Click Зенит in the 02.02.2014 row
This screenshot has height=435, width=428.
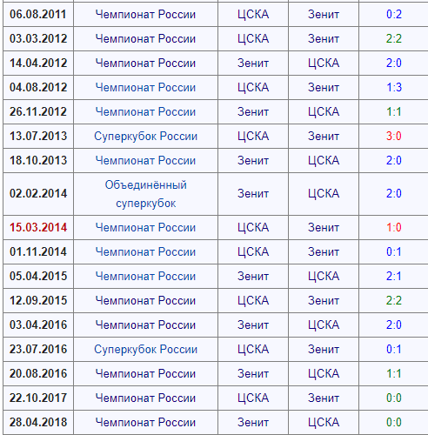click(253, 193)
